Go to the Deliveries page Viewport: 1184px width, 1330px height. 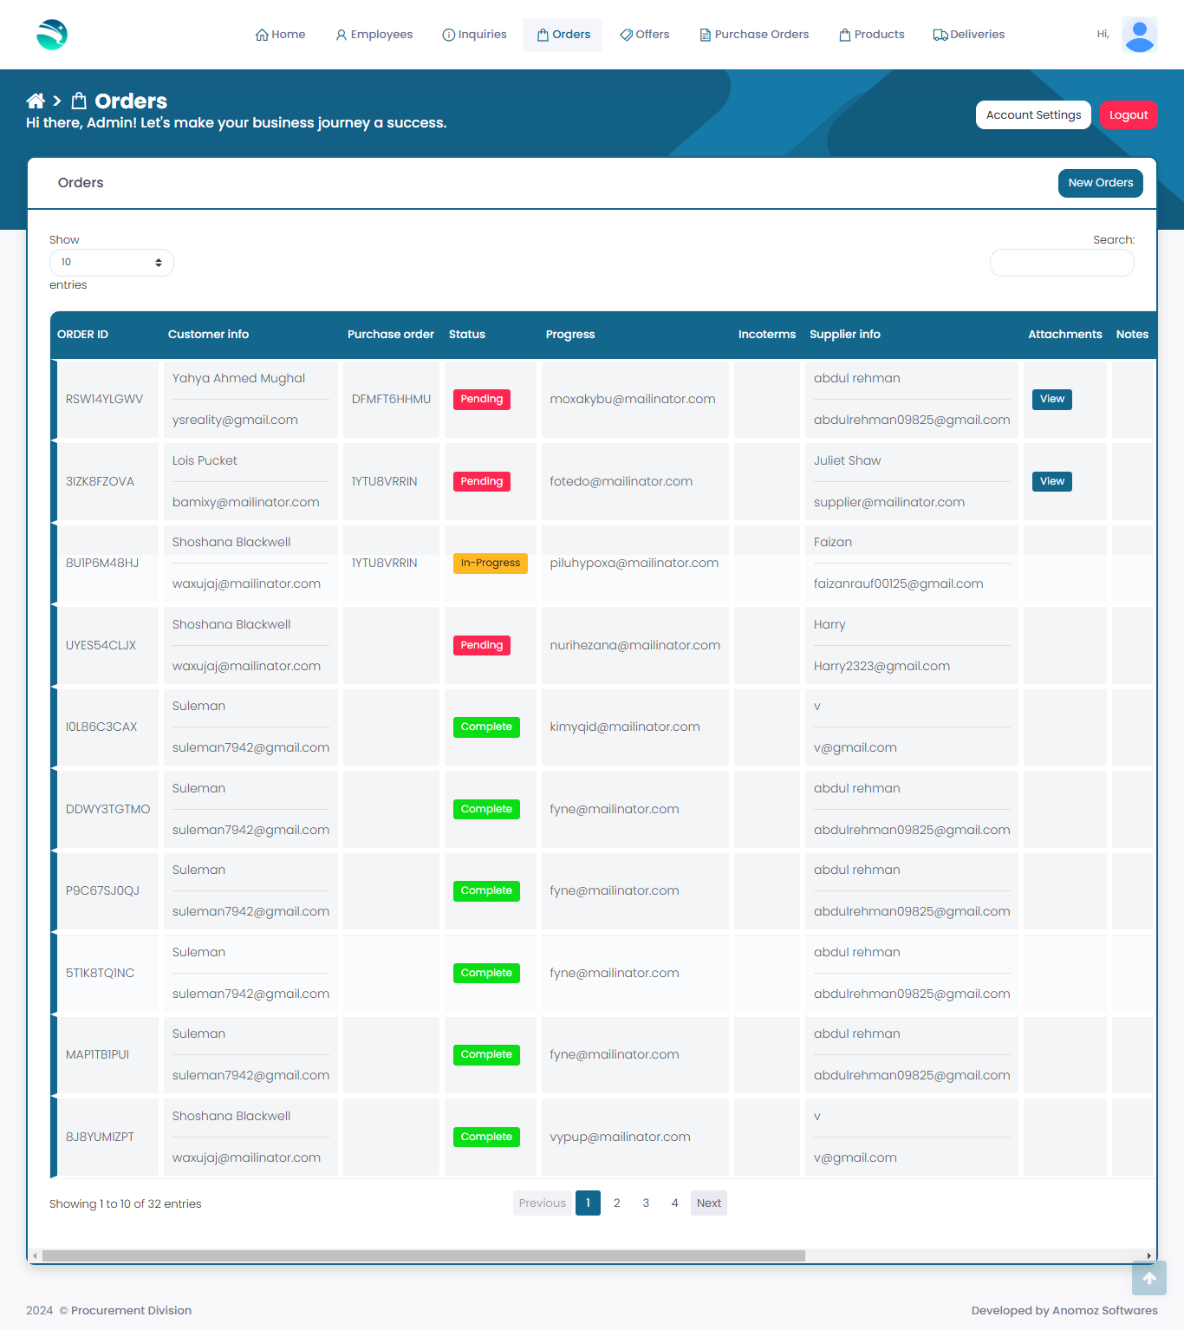tap(968, 35)
